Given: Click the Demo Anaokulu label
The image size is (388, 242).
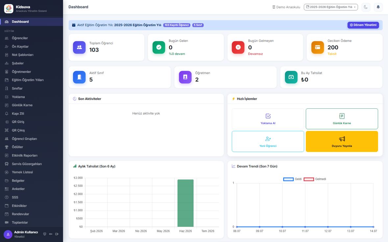Looking at the screenshot, I should point(286,7).
